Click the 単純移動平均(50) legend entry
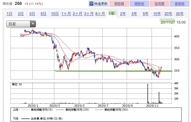The width and height of the screenshot is (191, 122). coord(112,110)
